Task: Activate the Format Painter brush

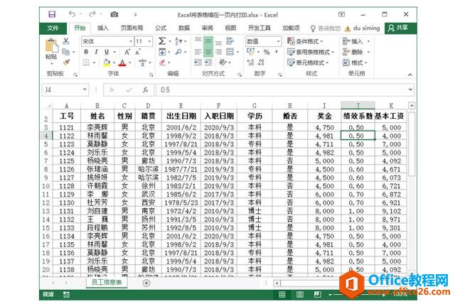Action: [66, 63]
